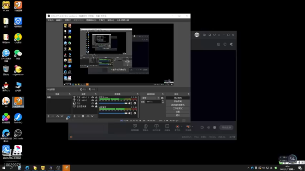Toggle lock on the image source
Image resolution: width=305 pixels, height=171 pixels.
[96, 103]
